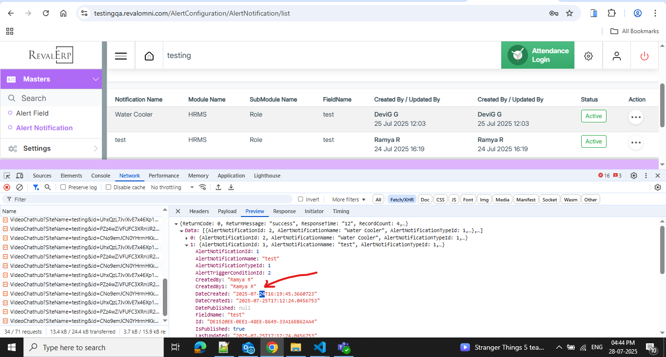The width and height of the screenshot is (666, 357).
Task: Click the DevTools inspect element icon
Action: pos(7,176)
